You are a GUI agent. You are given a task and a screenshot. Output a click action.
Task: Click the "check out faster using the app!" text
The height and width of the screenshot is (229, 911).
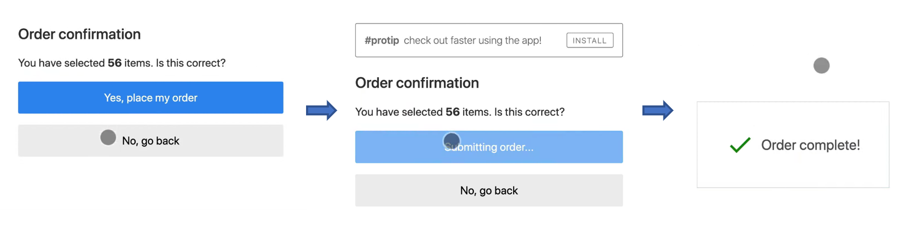[x=472, y=40]
